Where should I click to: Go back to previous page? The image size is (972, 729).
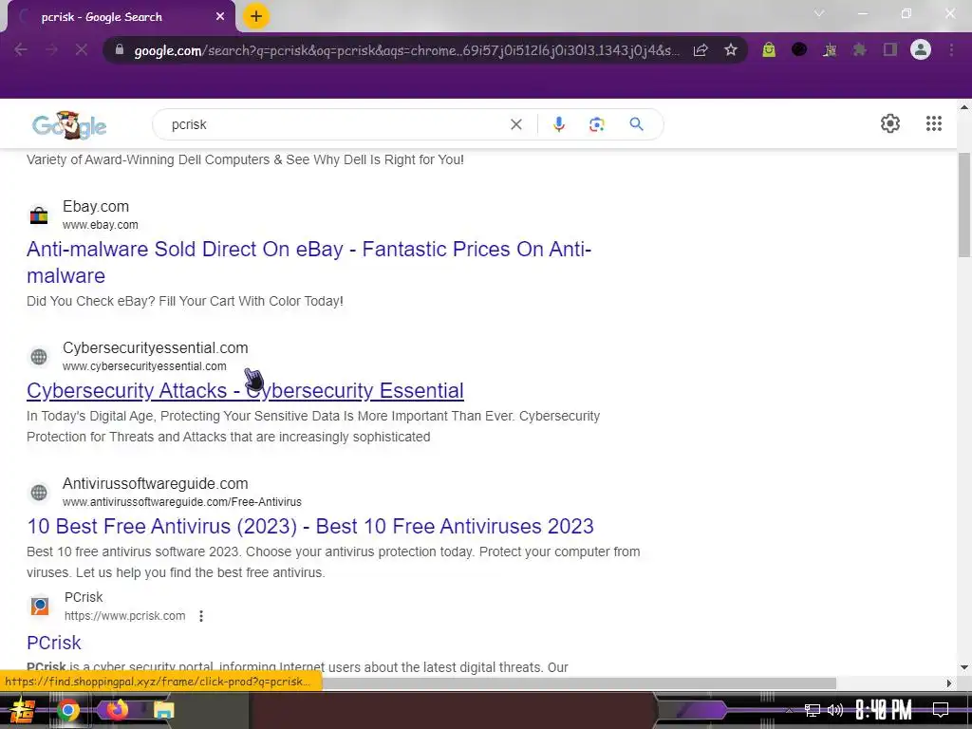coord(21,49)
